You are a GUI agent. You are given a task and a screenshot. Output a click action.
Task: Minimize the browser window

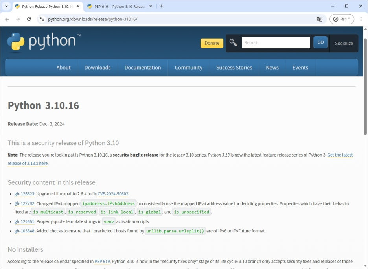click(333, 6)
